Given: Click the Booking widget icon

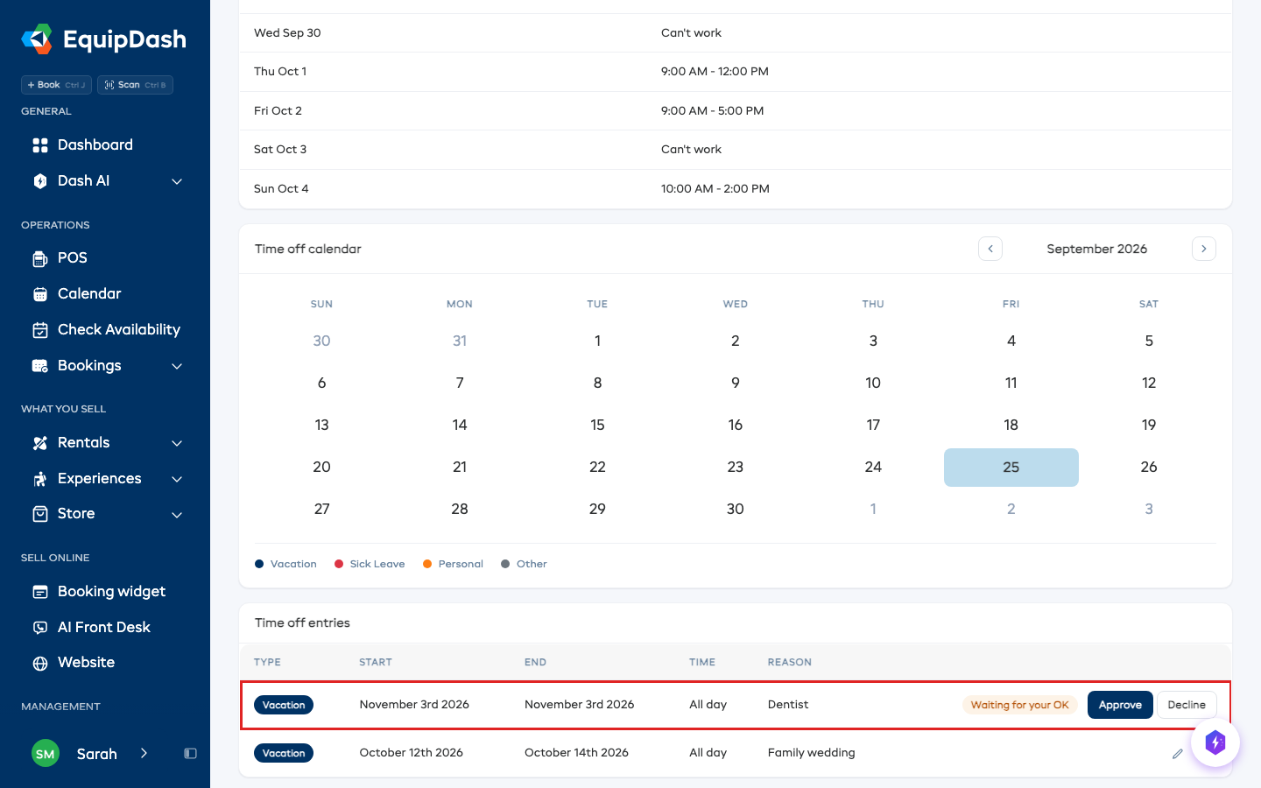Looking at the screenshot, I should pyautogui.click(x=40, y=592).
